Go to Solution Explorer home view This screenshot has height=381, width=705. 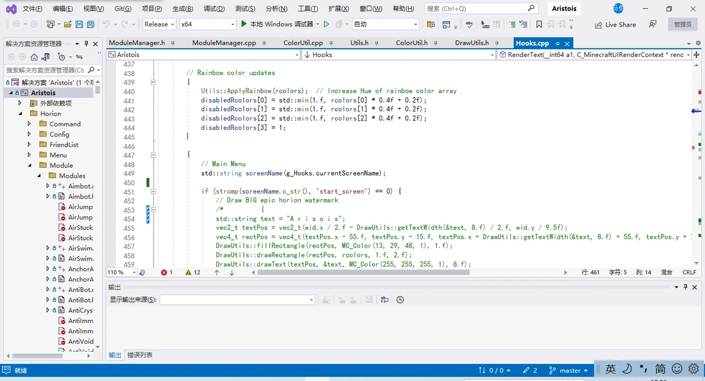coord(34,57)
